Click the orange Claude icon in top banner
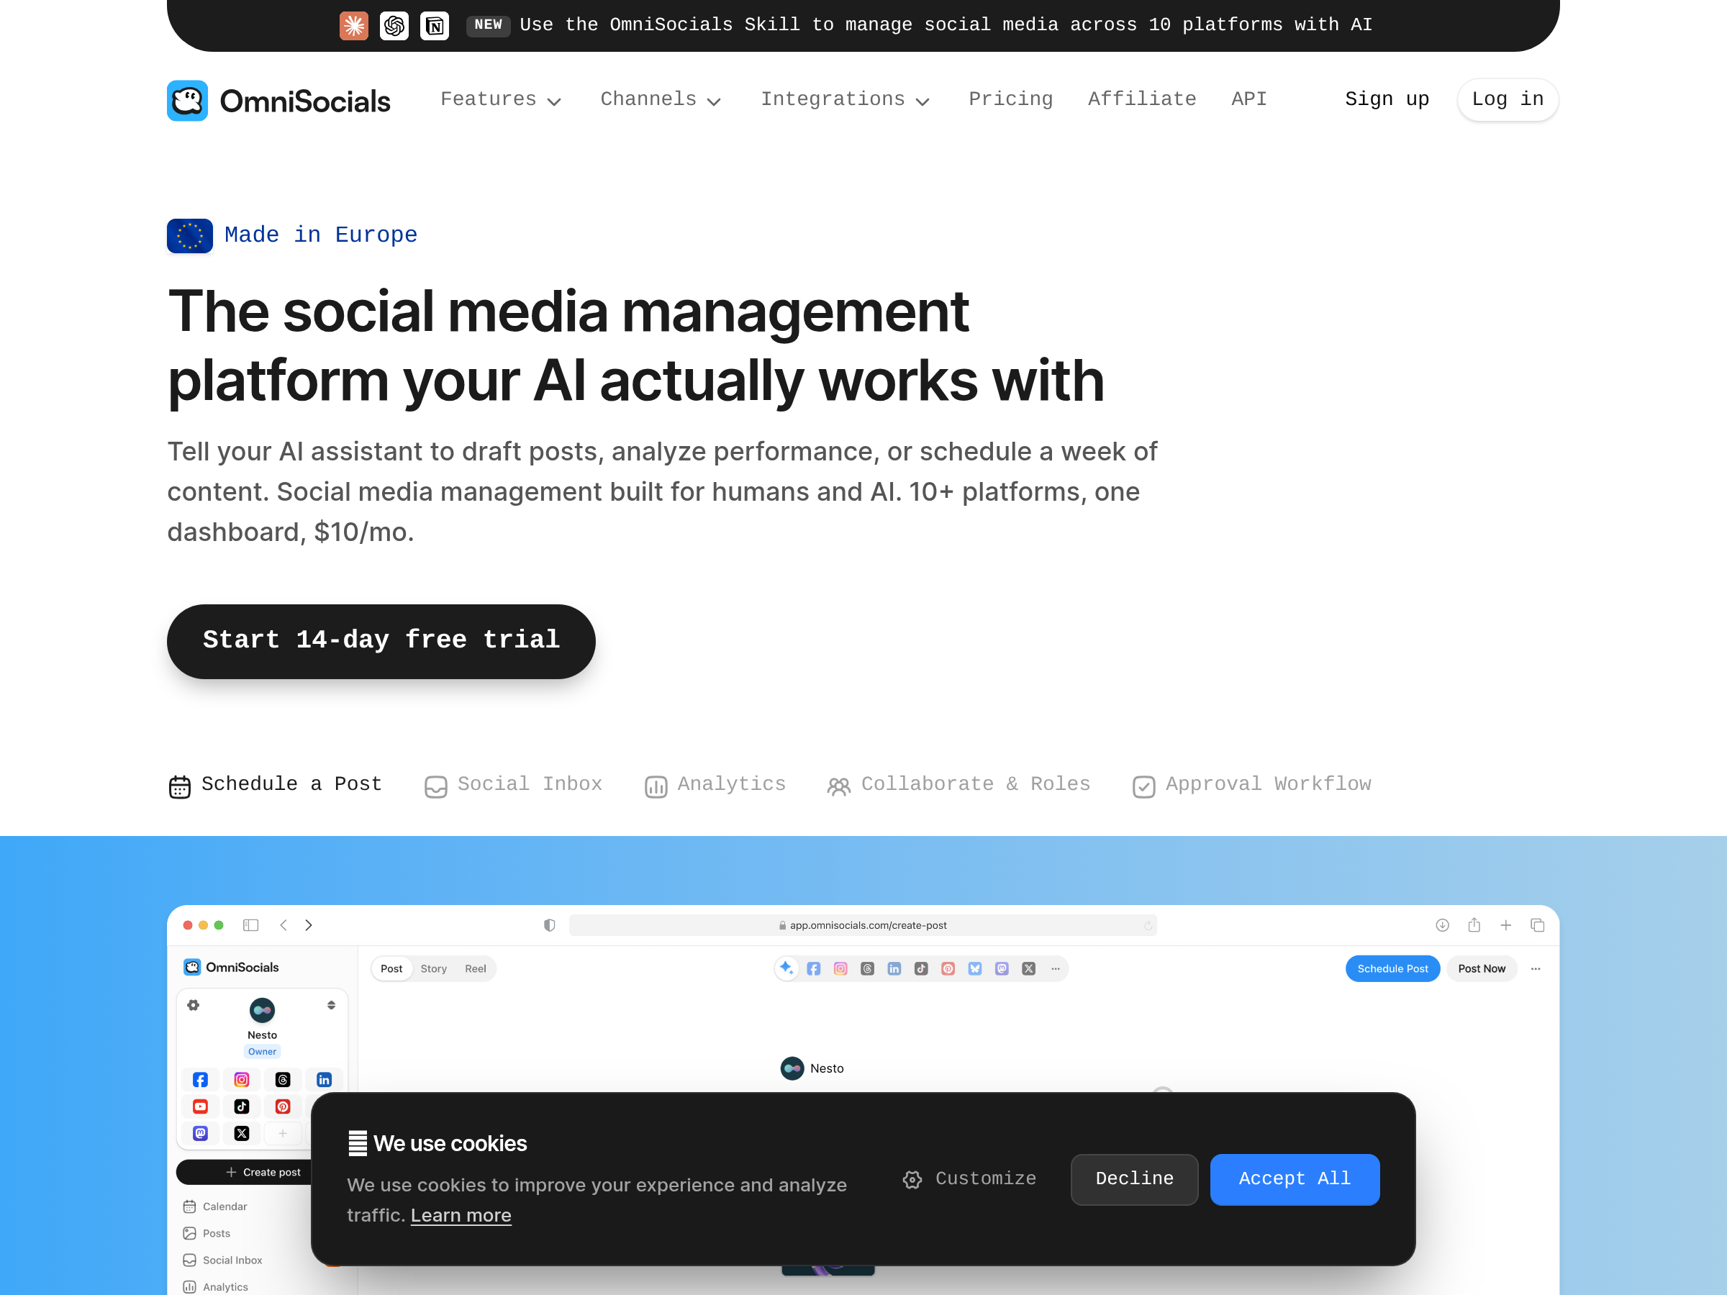The height and width of the screenshot is (1295, 1727). (354, 25)
